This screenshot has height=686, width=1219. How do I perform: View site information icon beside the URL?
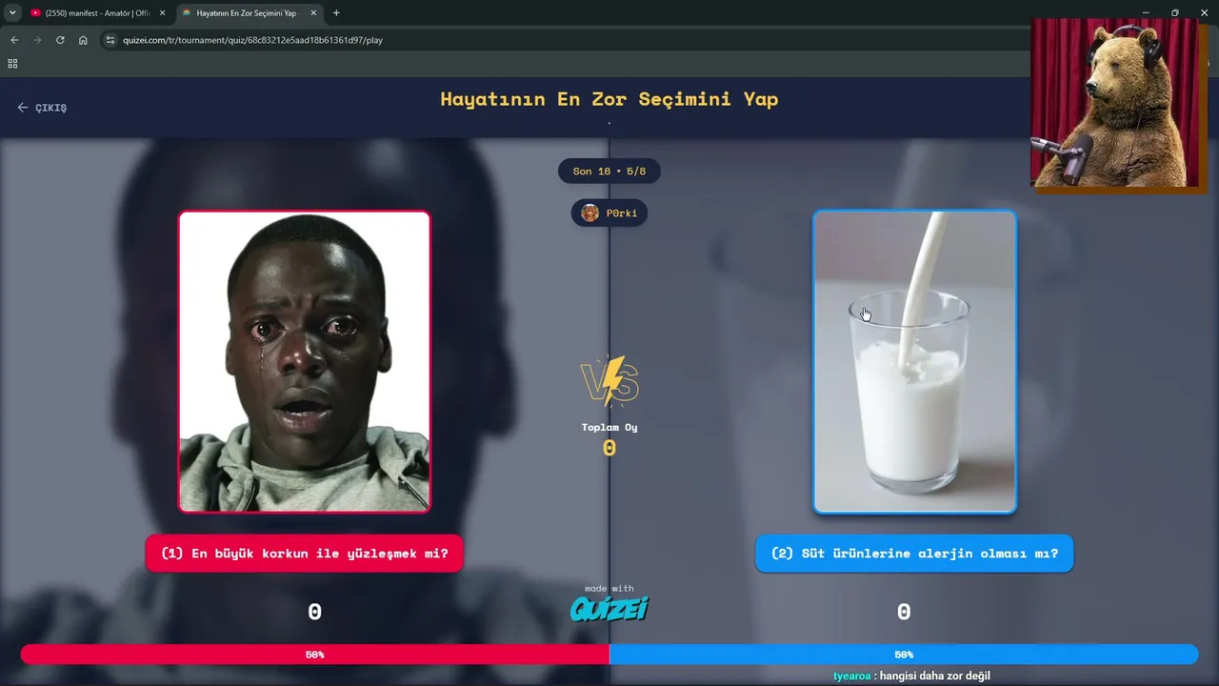110,40
